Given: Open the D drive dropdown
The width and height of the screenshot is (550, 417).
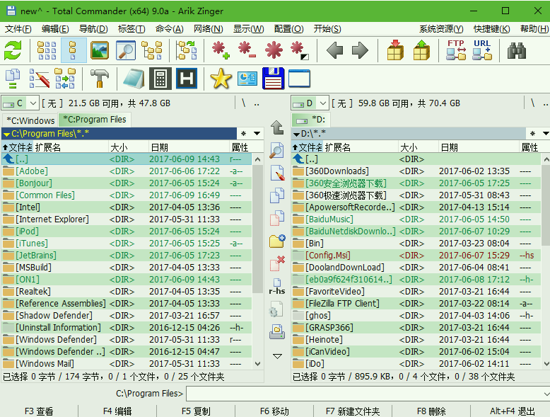Looking at the screenshot, I should (x=322, y=103).
